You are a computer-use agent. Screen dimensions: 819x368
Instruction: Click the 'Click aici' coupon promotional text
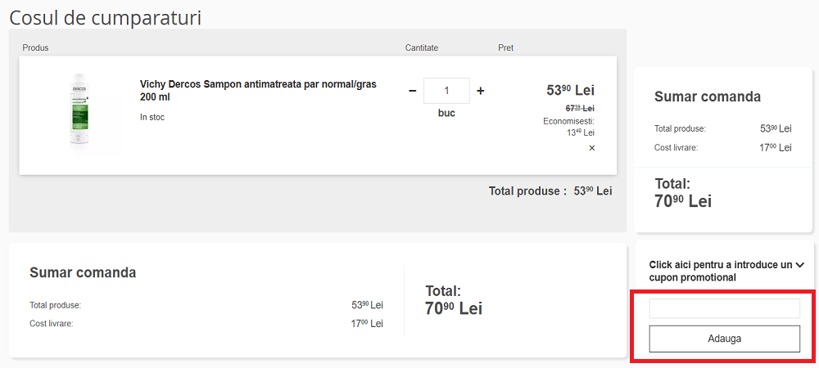[720, 271]
